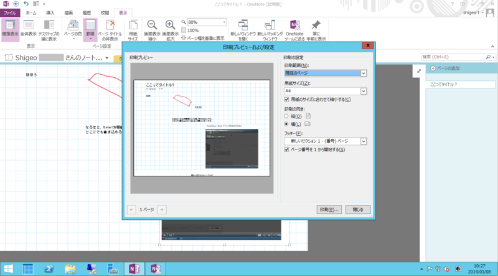
Task: Open the quick access toolbar customize arrow
Action: 44,4
